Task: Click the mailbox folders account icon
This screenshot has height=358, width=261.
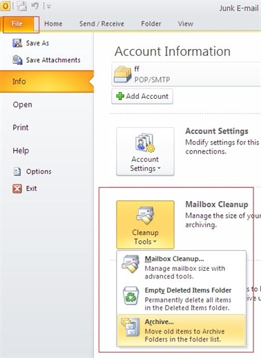Action: point(123,74)
